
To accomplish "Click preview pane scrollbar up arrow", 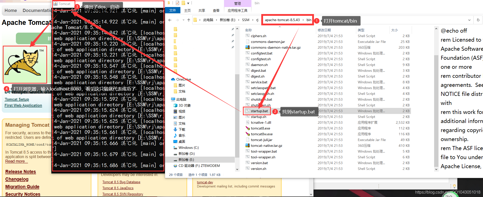I will coord(436,29).
